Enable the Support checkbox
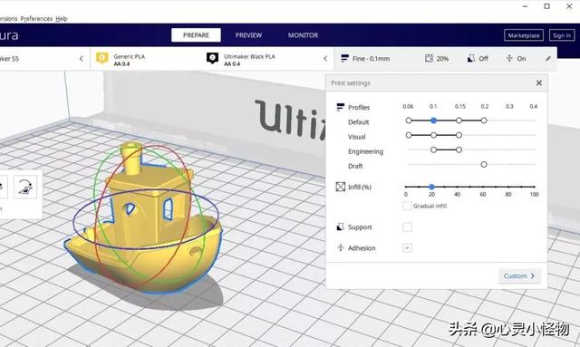Screen dimensions: 580x347 point(407,227)
